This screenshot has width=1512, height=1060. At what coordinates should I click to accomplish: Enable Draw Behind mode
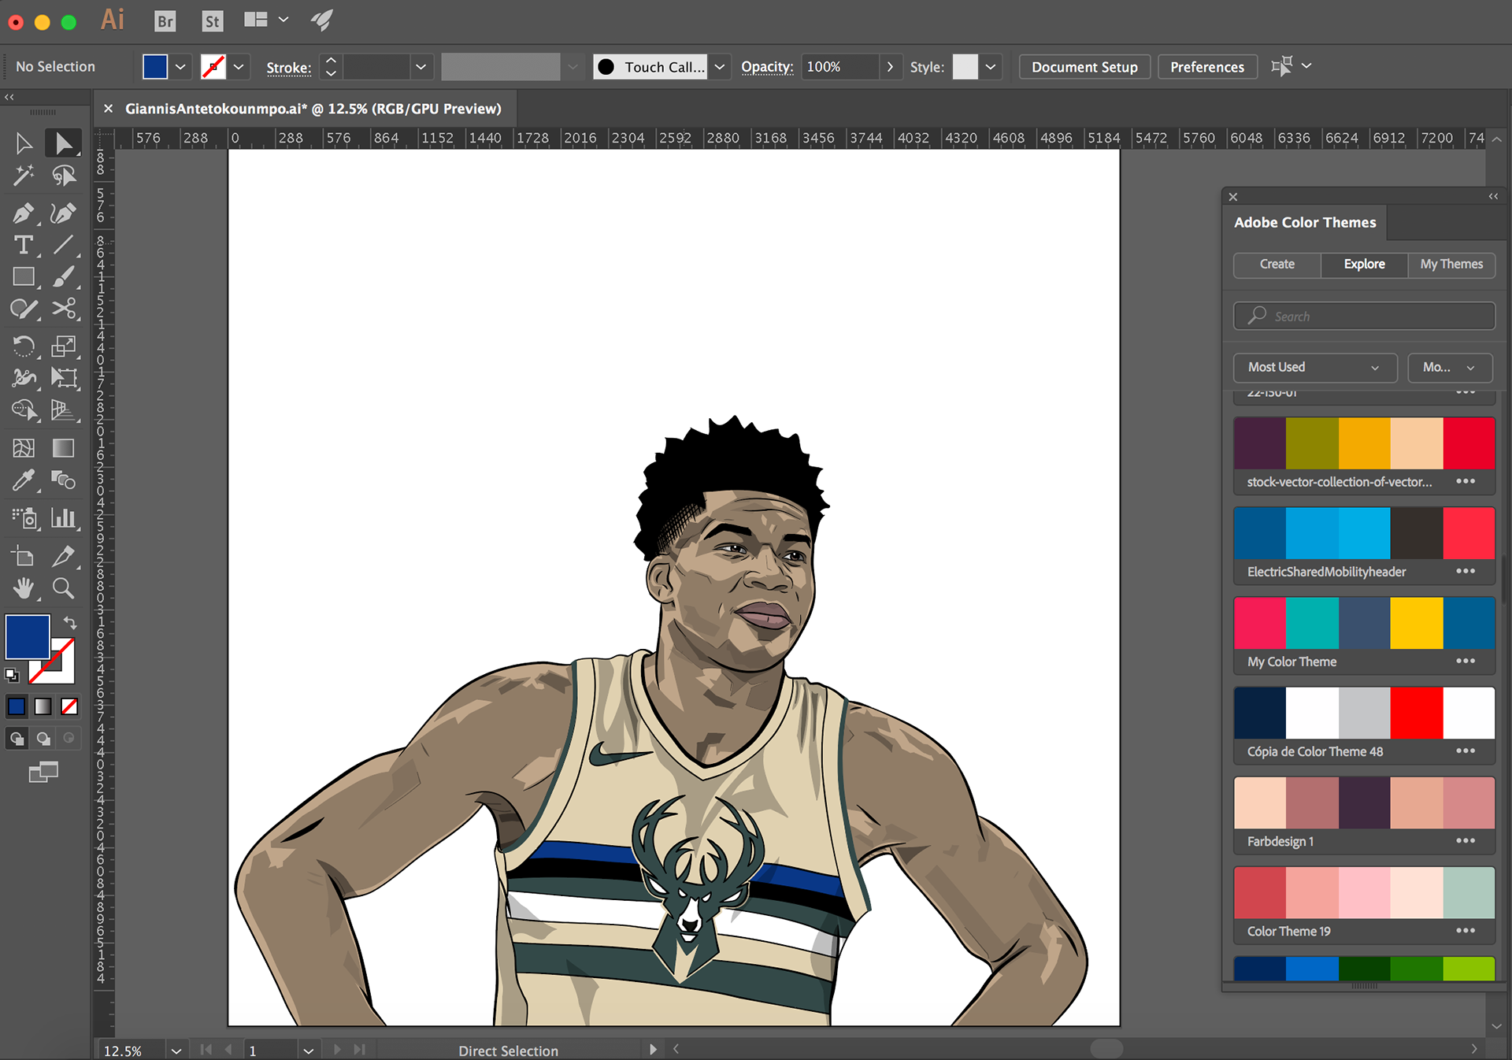[43, 738]
